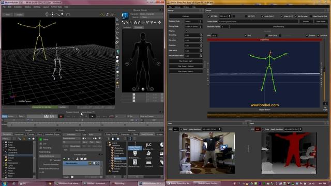Toggle the Filtering checkbox in Brekel
The width and height of the screenshot is (331, 186).
(186, 31)
